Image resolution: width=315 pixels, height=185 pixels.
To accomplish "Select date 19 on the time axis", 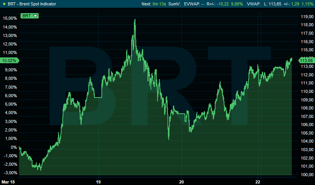I will [x=98, y=181].
